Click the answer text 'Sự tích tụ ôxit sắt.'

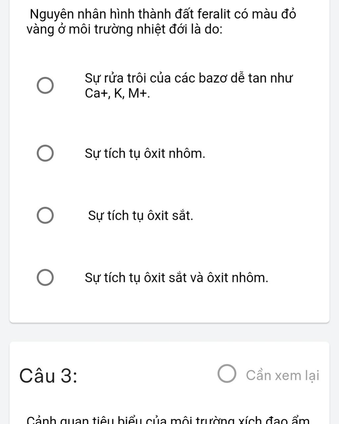point(140,215)
